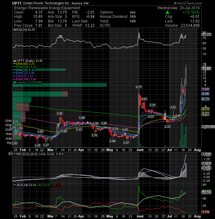Click the red -DI 1.74 legend value
Screen dimensions: 215x219
pos(57,185)
